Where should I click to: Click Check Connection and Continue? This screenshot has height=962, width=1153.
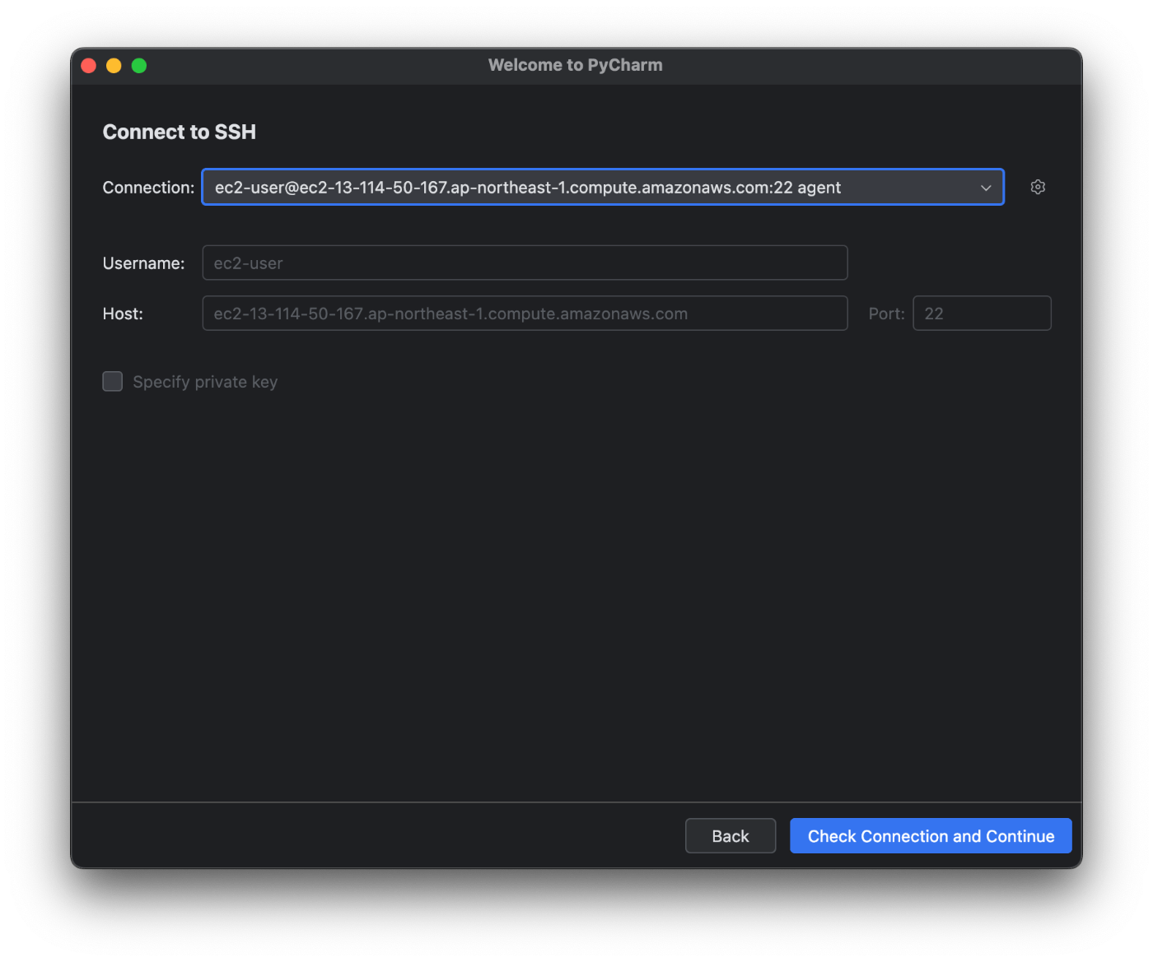point(931,836)
